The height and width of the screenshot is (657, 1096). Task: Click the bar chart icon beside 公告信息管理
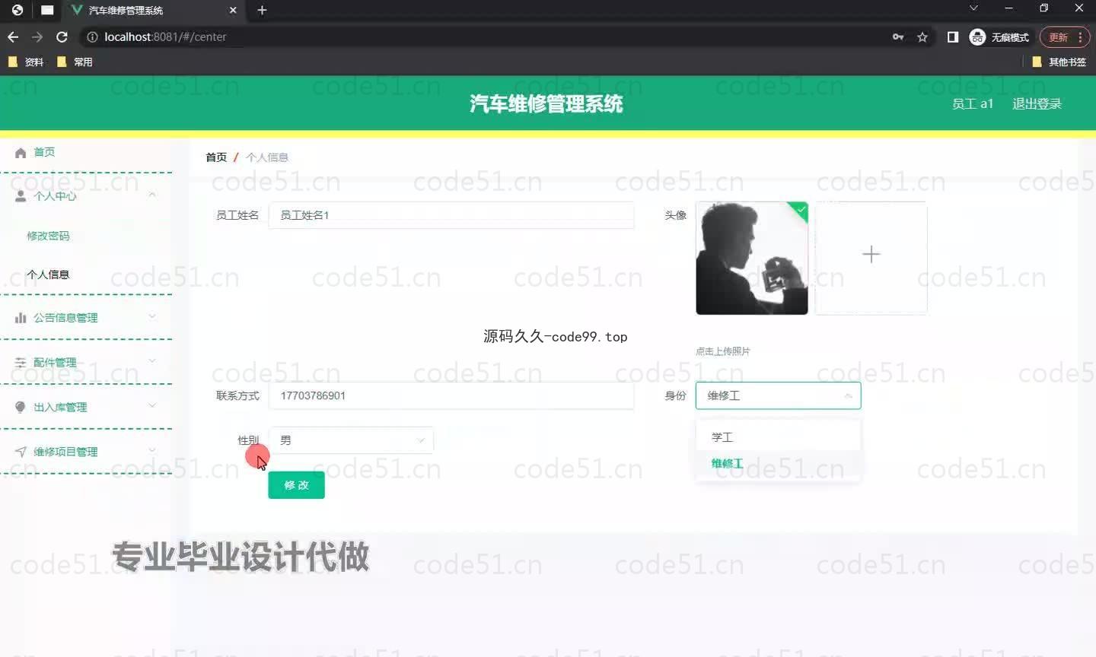21,318
